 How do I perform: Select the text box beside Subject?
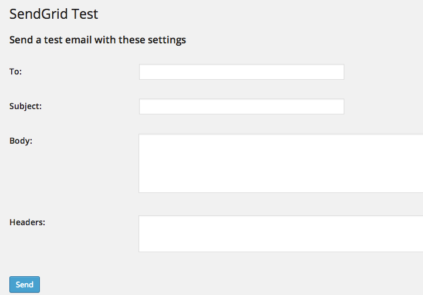pyautogui.click(x=241, y=107)
